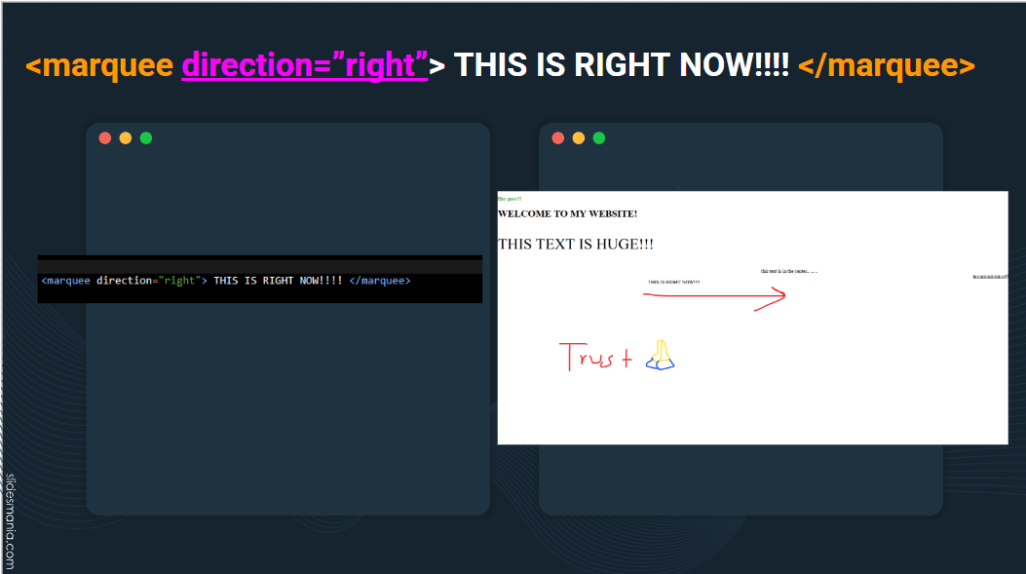Image resolution: width=1026 pixels, height=574 pixels.
Task: Open the slidesmania.com watermark link
Action: click(x=10, y=521)
